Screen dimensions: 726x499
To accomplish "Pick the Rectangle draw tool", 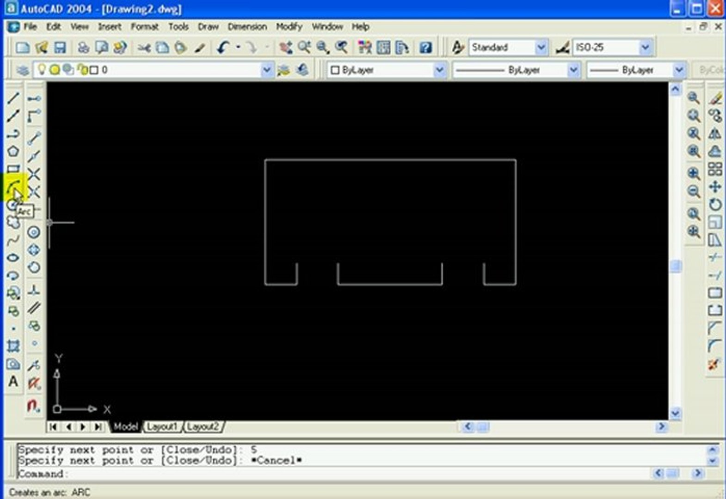I will 13,169.
